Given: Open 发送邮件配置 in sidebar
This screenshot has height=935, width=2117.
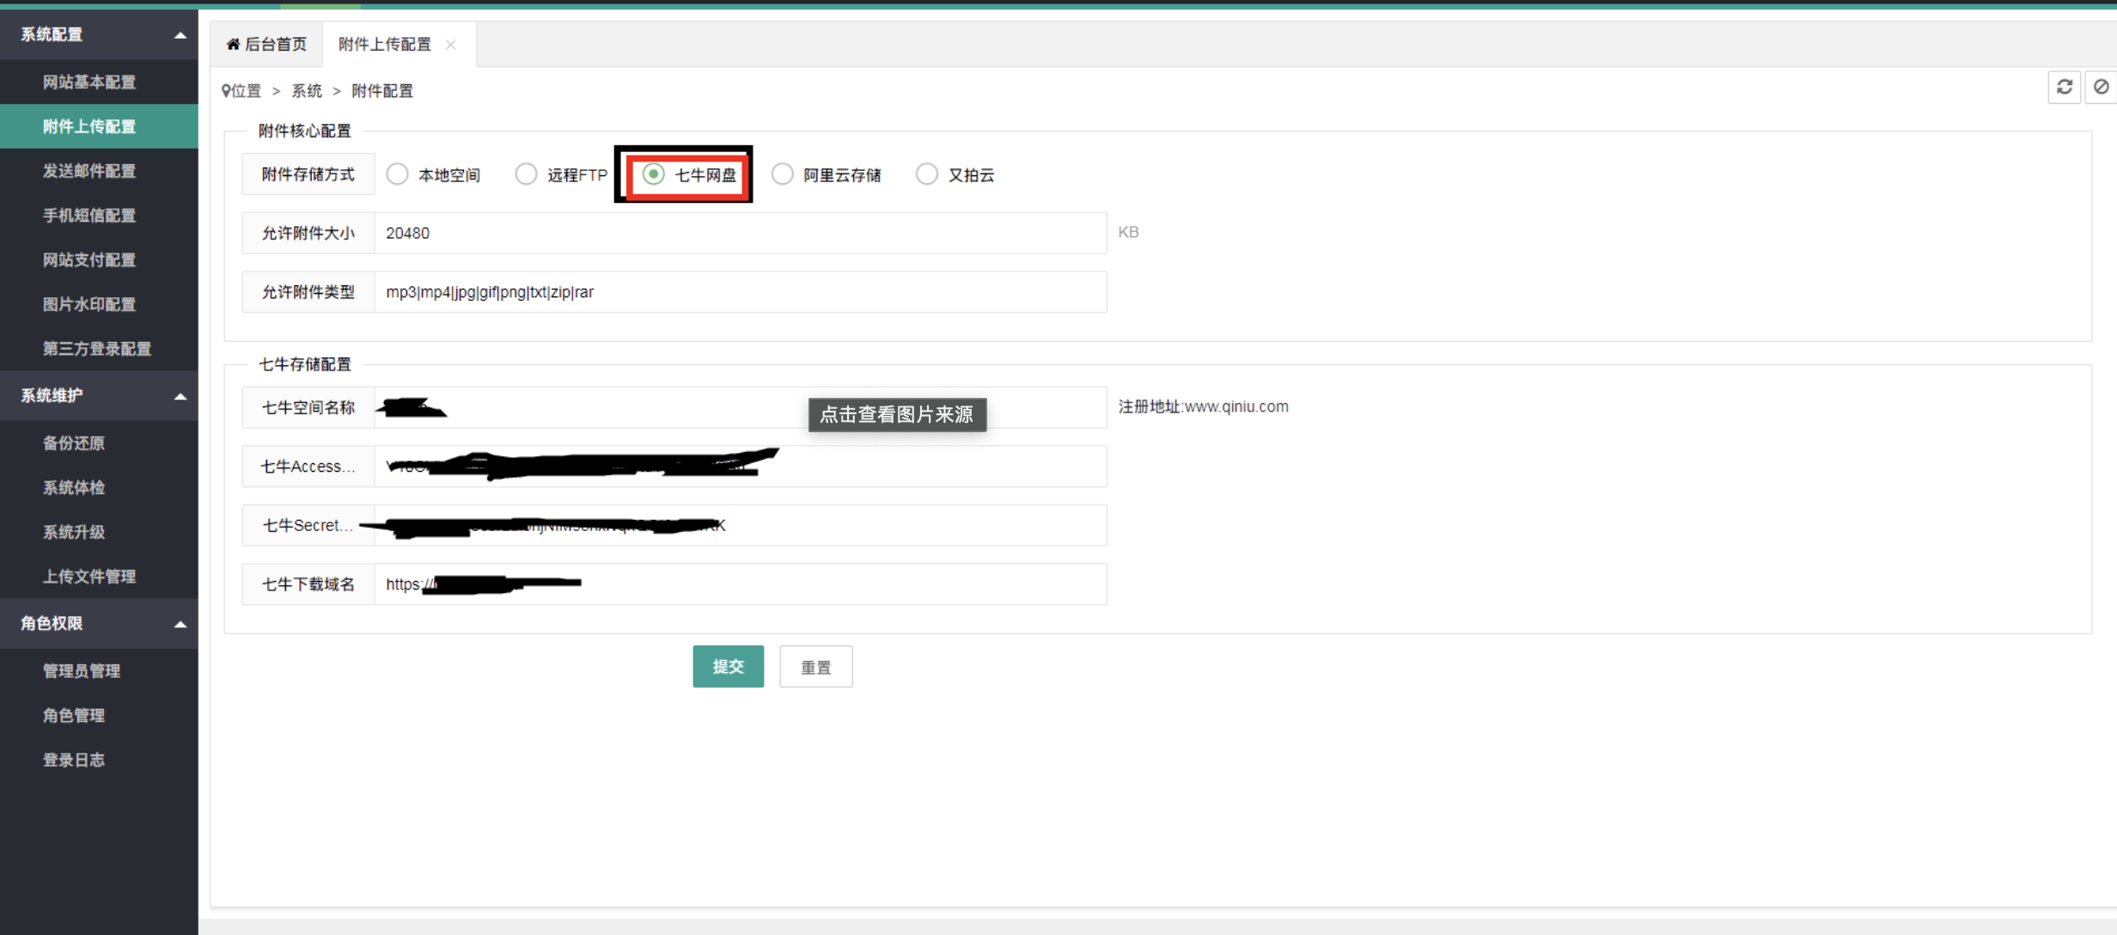Looking at the screenshot, I should pos(99,171).
